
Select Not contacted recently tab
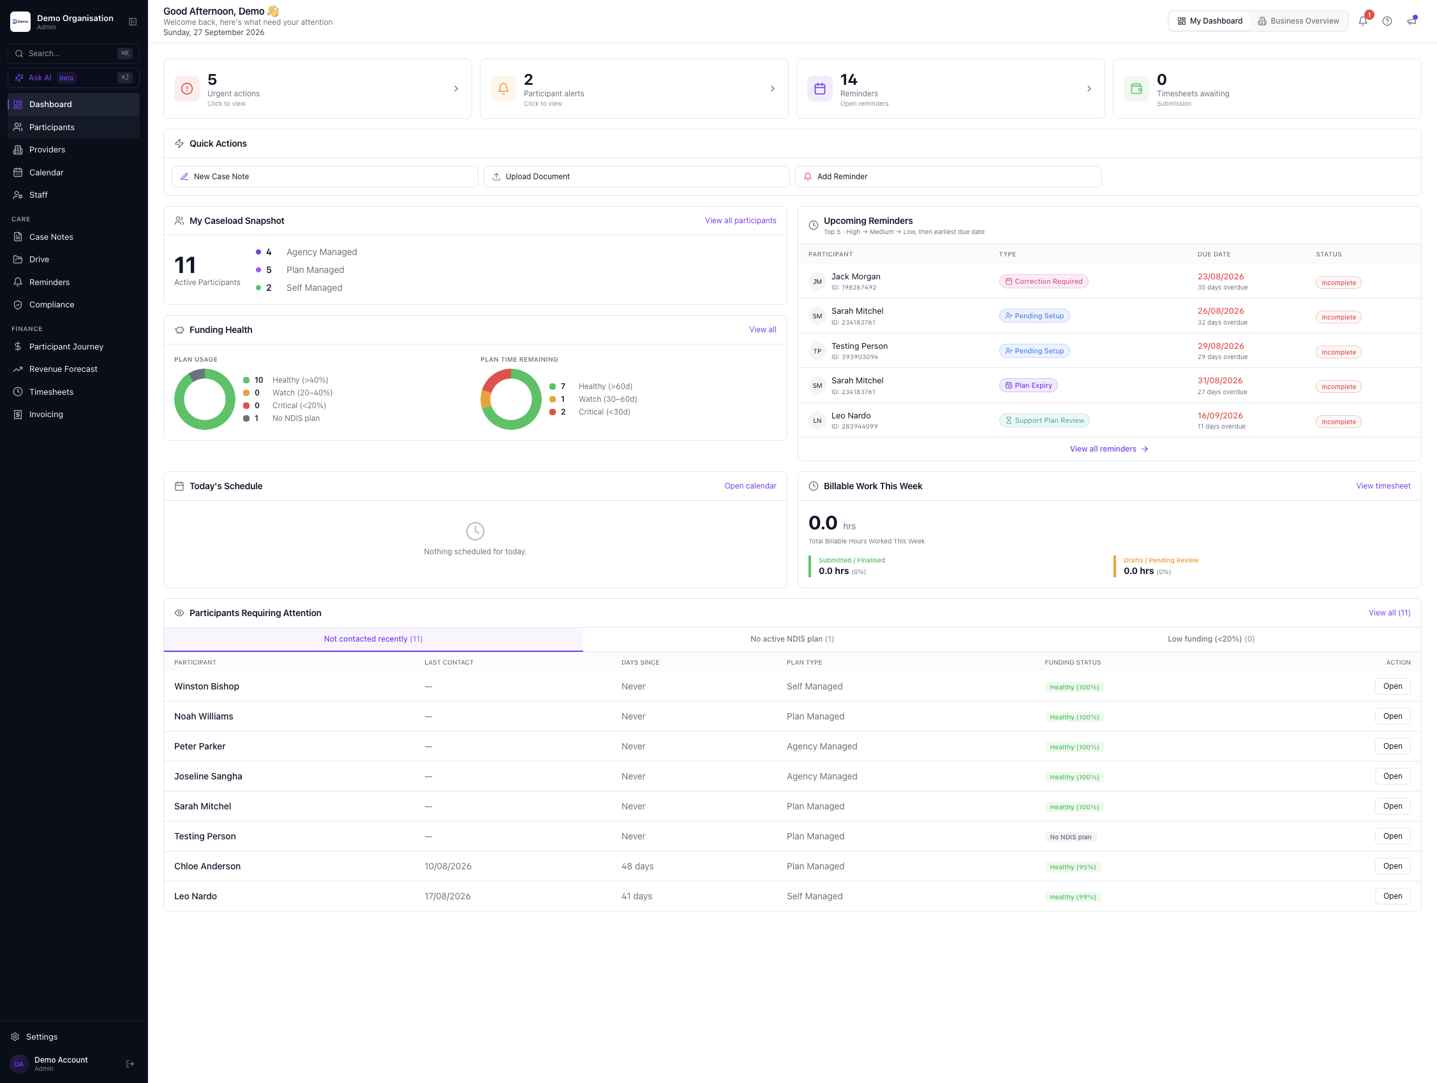[373, 639]
